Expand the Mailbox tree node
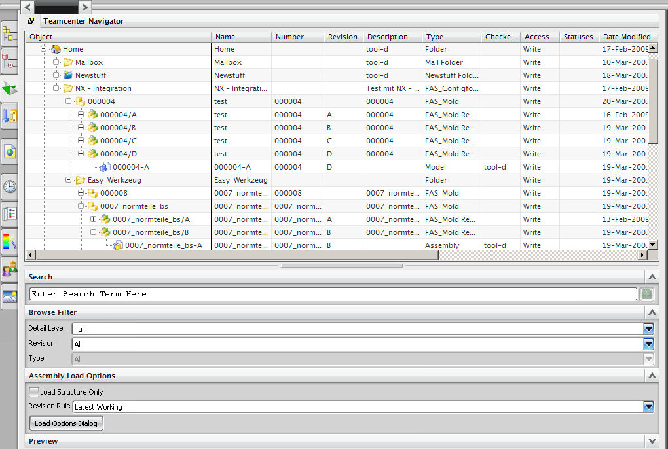Screen dimensions: 668x449 (56, 62)
